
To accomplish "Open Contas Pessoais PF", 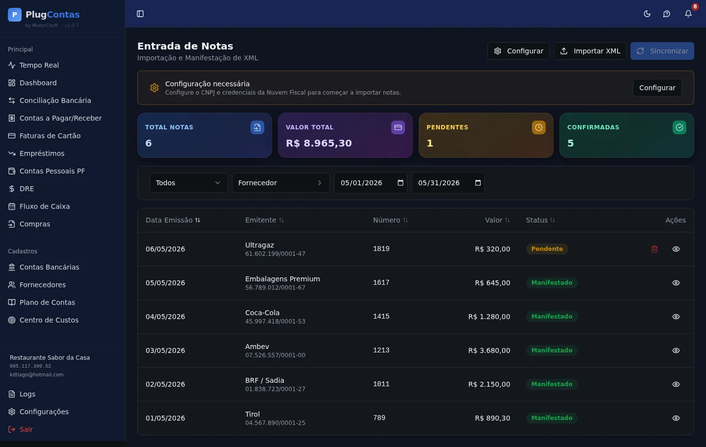I will [x=62, y=171].
